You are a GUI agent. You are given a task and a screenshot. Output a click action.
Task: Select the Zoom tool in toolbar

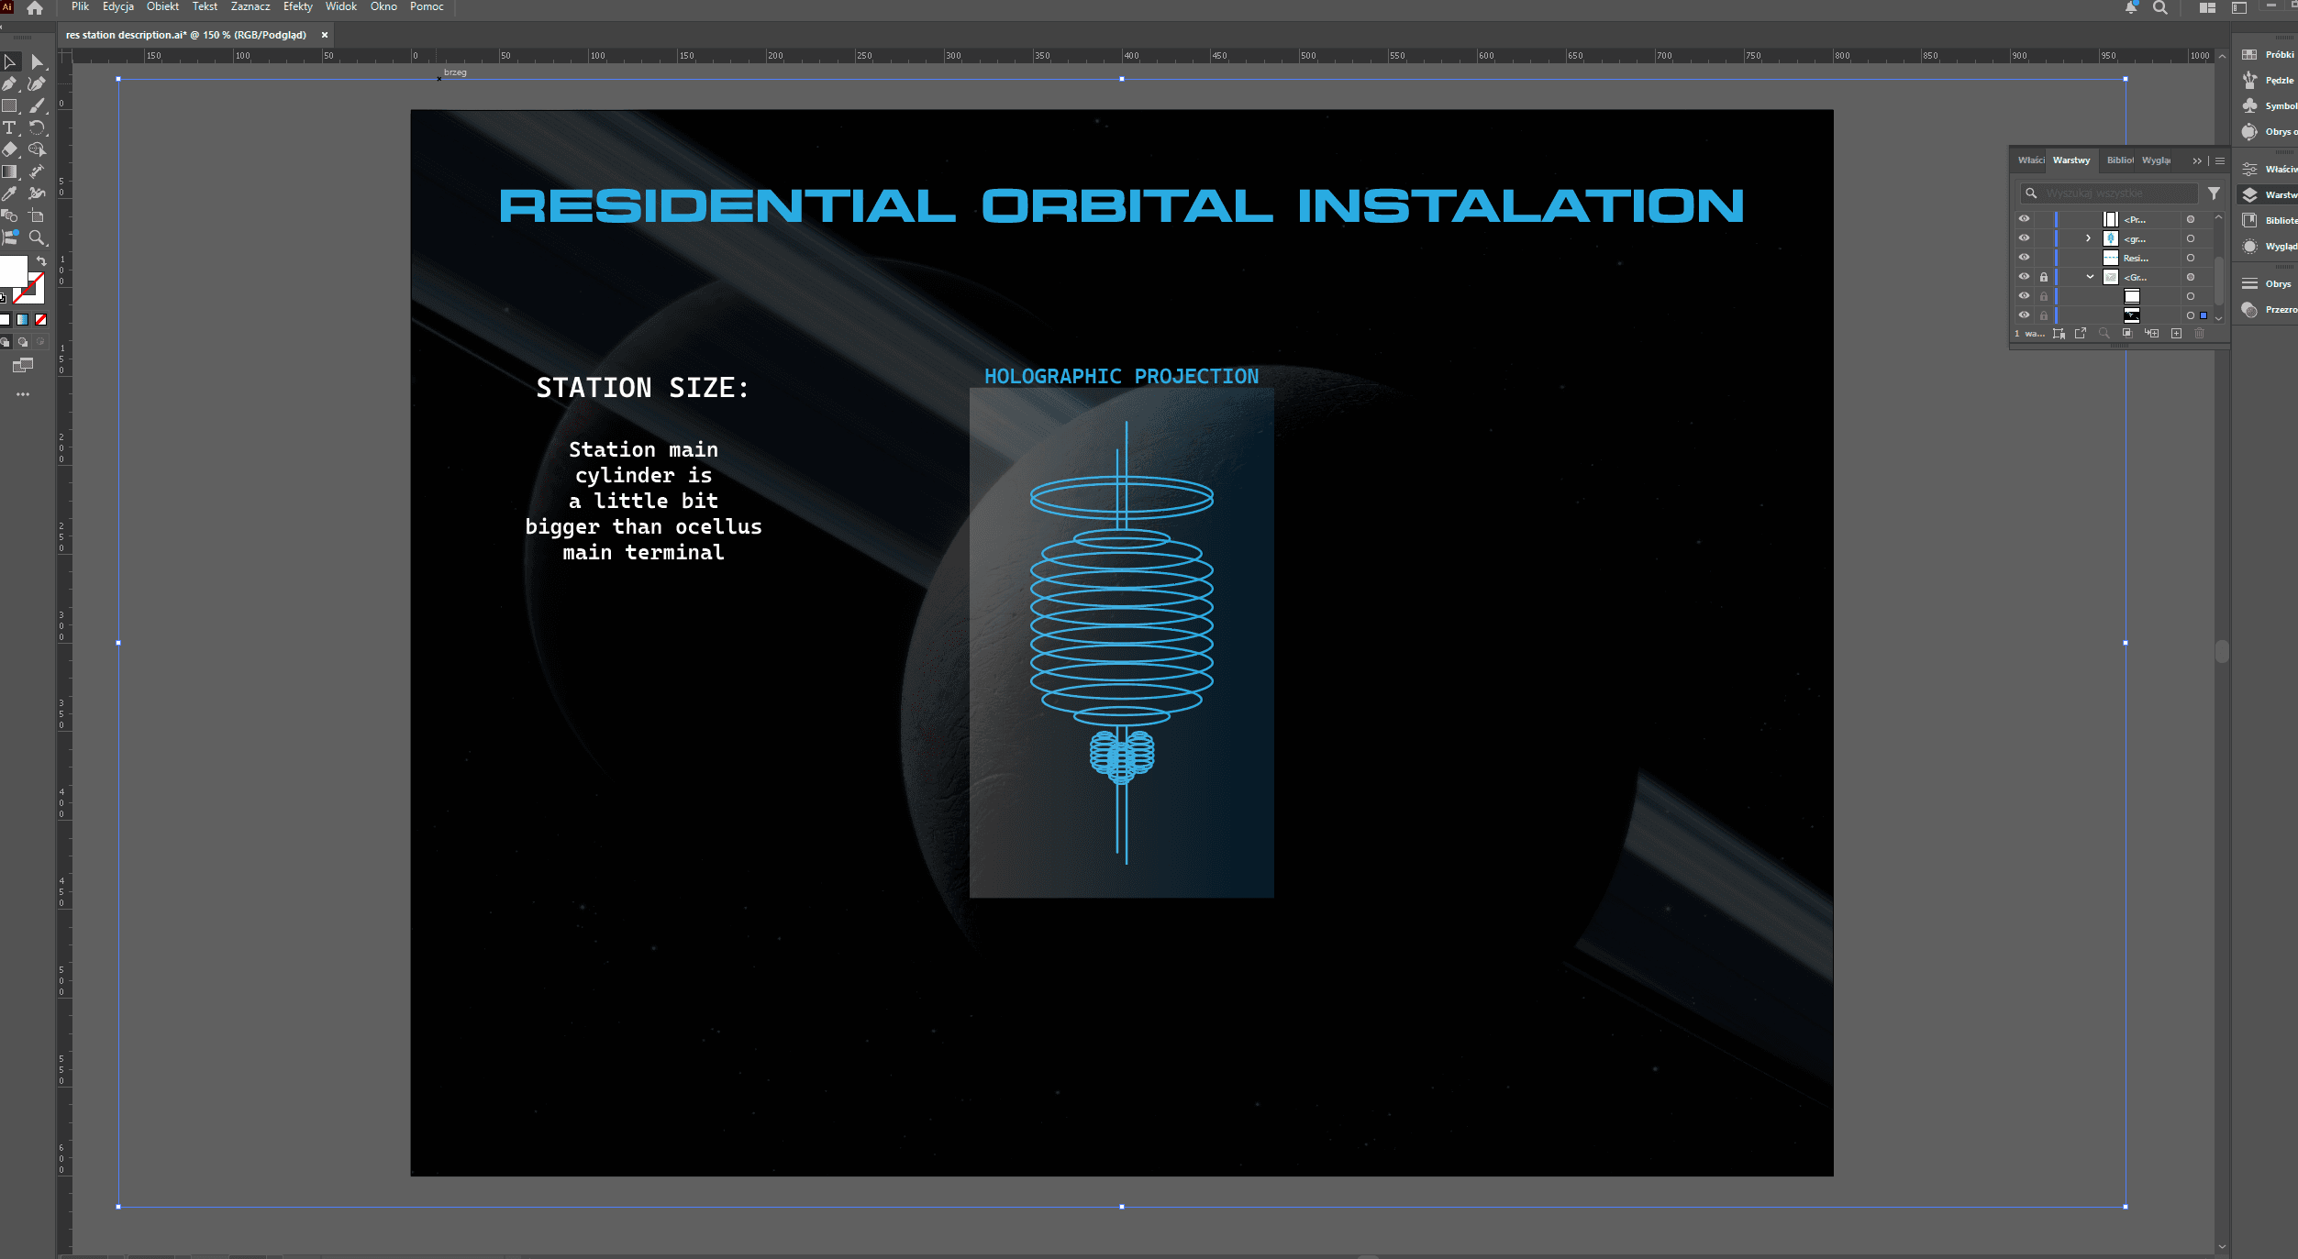pos(37,237)
